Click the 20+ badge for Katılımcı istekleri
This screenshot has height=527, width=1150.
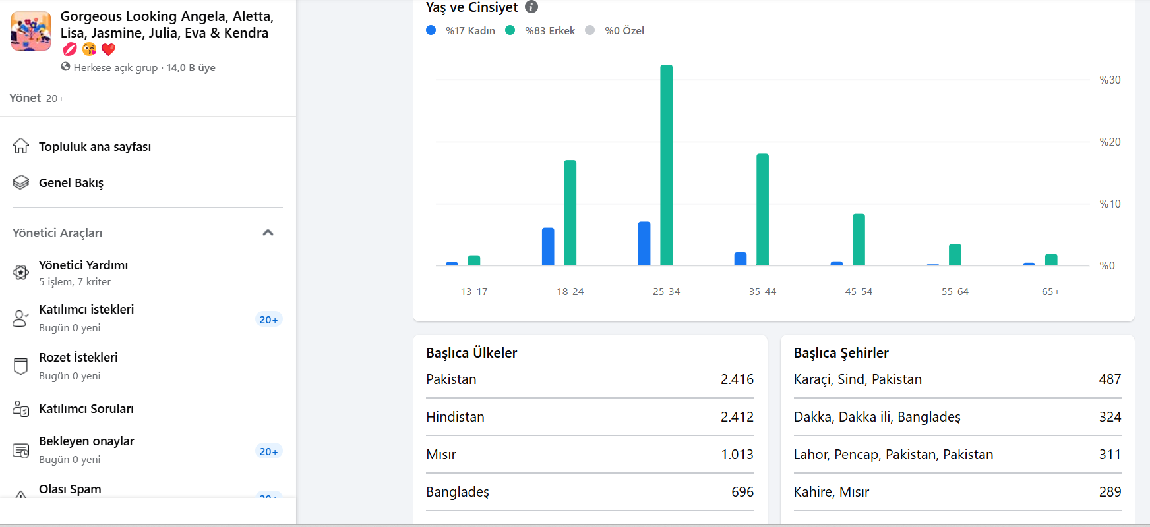click(x=268, y=319)
